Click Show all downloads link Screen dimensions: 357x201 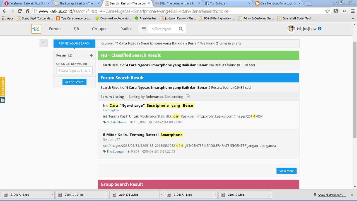pos(332,195)
